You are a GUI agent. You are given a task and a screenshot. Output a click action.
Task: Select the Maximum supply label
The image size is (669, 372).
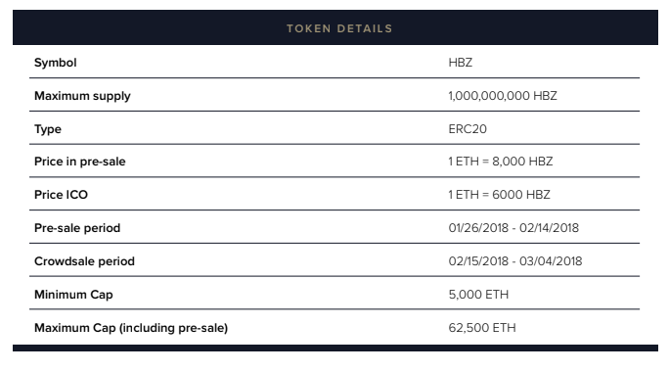(82, 96)
